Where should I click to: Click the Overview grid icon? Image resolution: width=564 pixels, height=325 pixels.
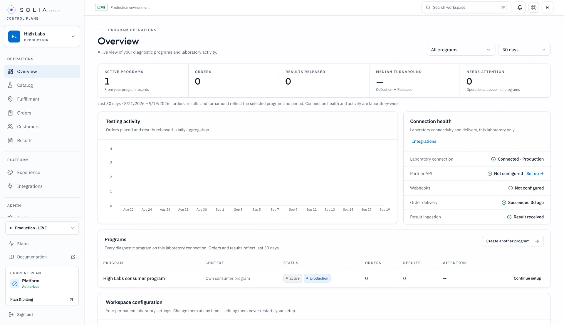[10, 71]
